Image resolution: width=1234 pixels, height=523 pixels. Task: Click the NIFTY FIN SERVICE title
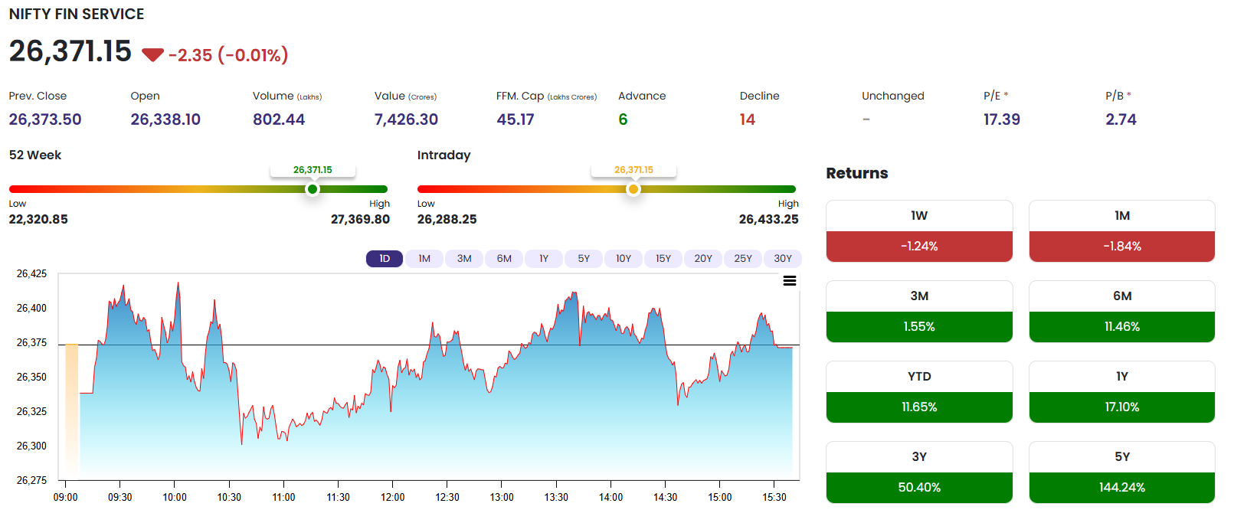[77, 14]
